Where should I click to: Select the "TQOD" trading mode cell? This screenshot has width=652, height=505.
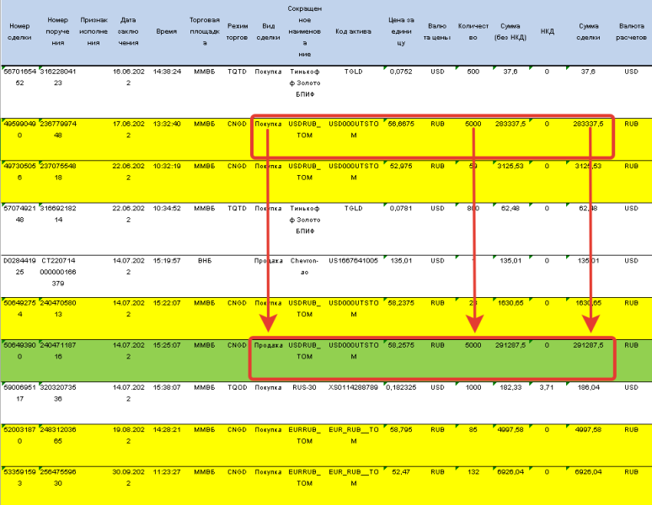coord(238,387)
